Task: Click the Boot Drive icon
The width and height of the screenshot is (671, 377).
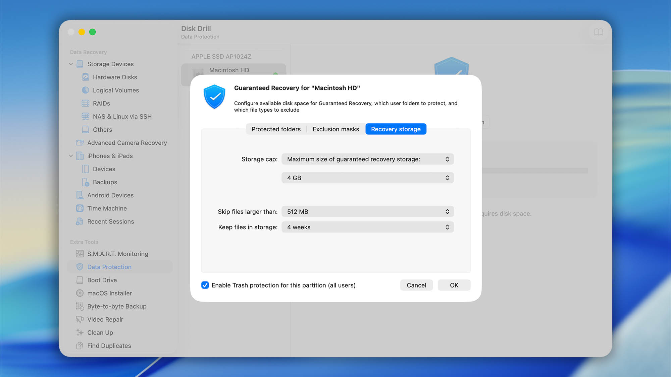Action: pos(80,280)
